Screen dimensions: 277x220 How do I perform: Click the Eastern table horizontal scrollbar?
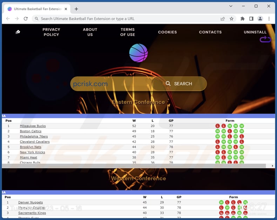tap(134, 166)
